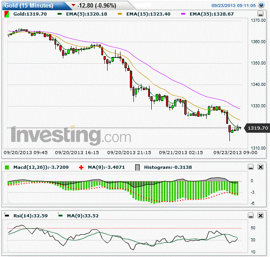
Task: Click the Histogram:-0.3138 label
Action: (x=168, y=167)
